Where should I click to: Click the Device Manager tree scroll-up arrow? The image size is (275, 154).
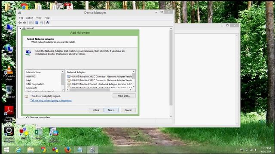[x=171, y=28]
